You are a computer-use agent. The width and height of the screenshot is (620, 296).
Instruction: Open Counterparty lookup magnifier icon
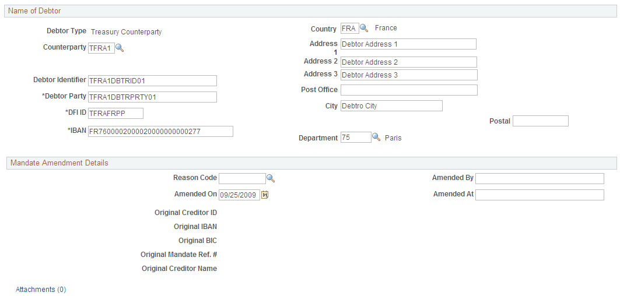coord(120,48)
